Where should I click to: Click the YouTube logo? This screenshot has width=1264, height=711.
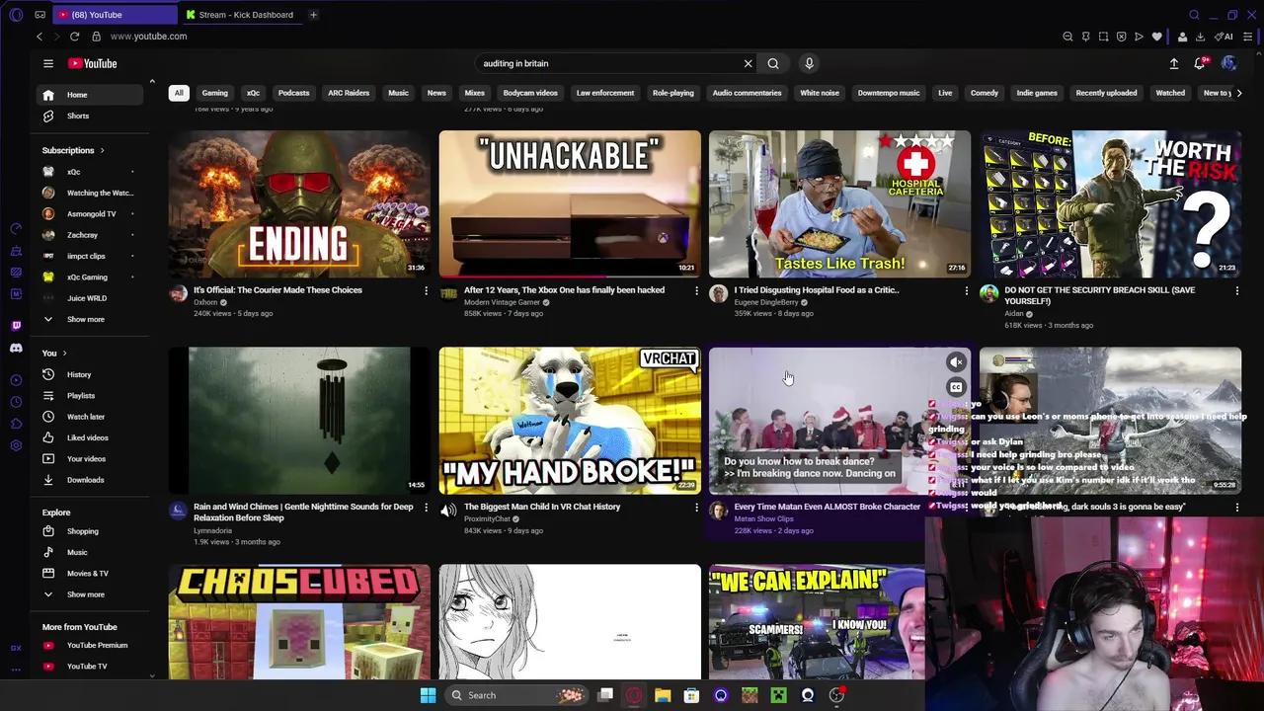[92, 63]
